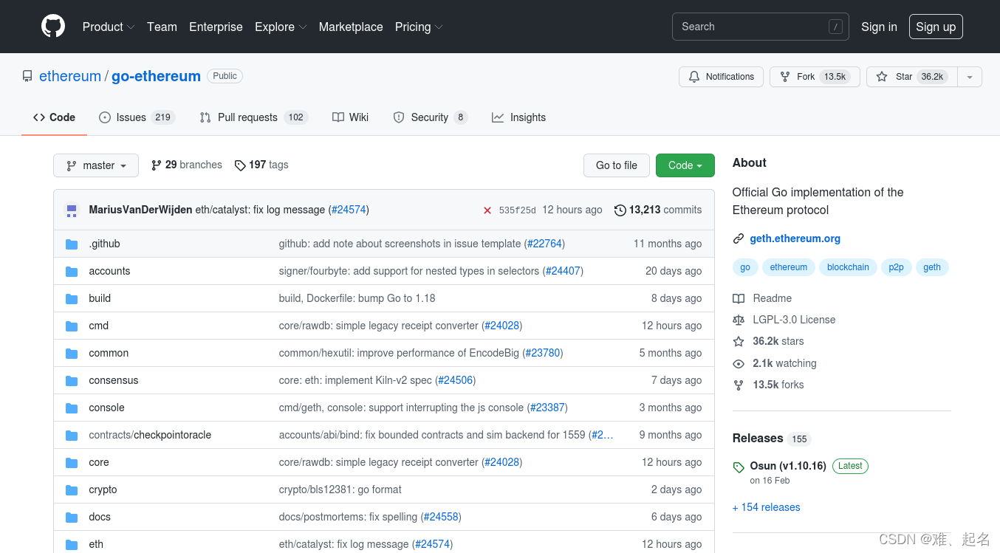The height and width of the screenshot is (553, 1000).
Task: Click the eye icon next to watching
Action: pyautogui.click(x=739, y=363)
